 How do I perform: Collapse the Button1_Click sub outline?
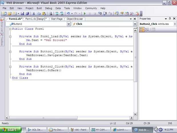pos(10,52)
